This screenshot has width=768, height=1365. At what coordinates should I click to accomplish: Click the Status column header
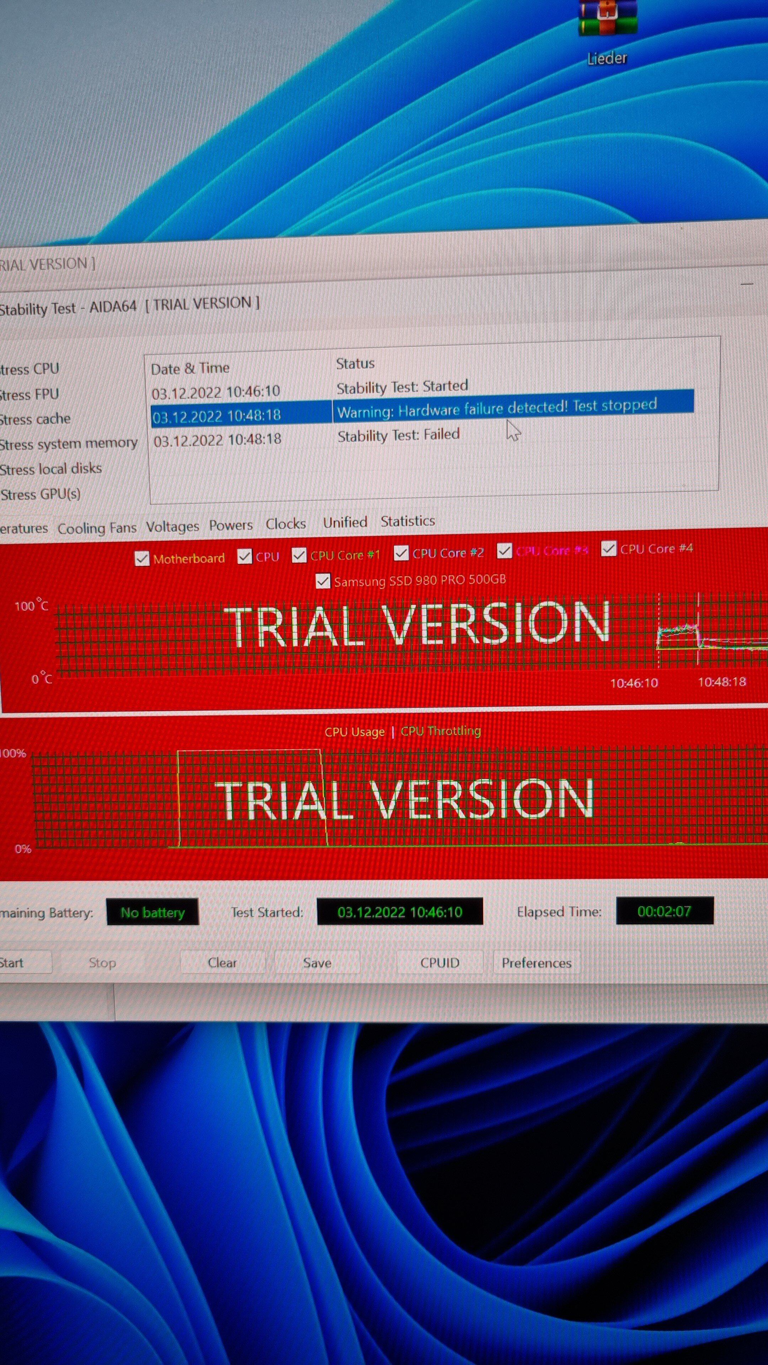(x=355, y=364)
